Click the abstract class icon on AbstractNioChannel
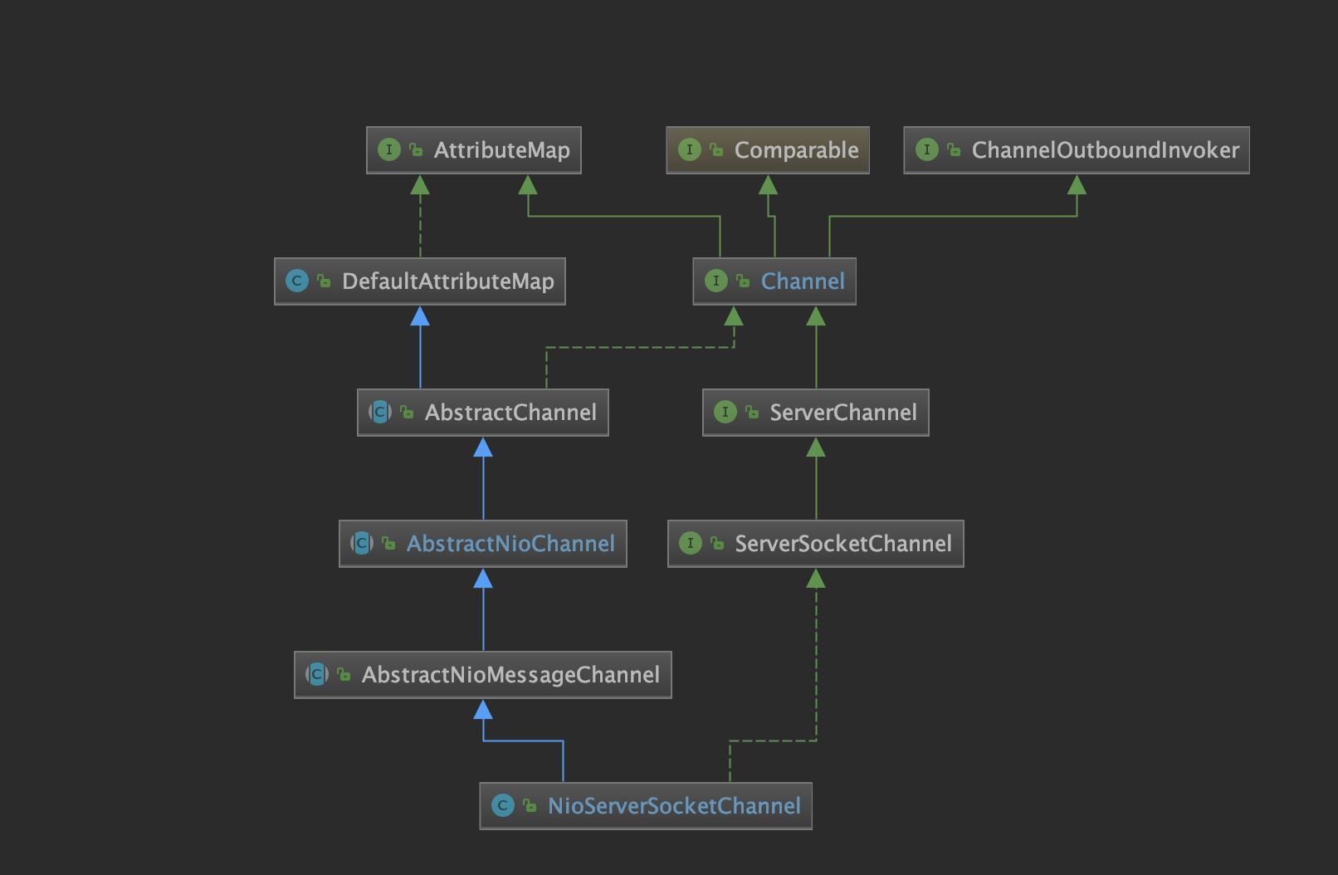This screenshot has height=875, width=1338. tap(362, 543)
